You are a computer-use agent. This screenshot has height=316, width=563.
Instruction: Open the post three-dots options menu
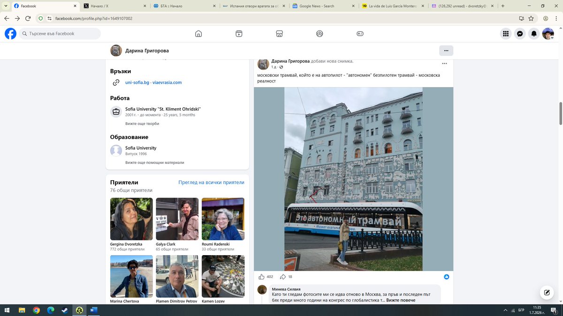(444, 64)
